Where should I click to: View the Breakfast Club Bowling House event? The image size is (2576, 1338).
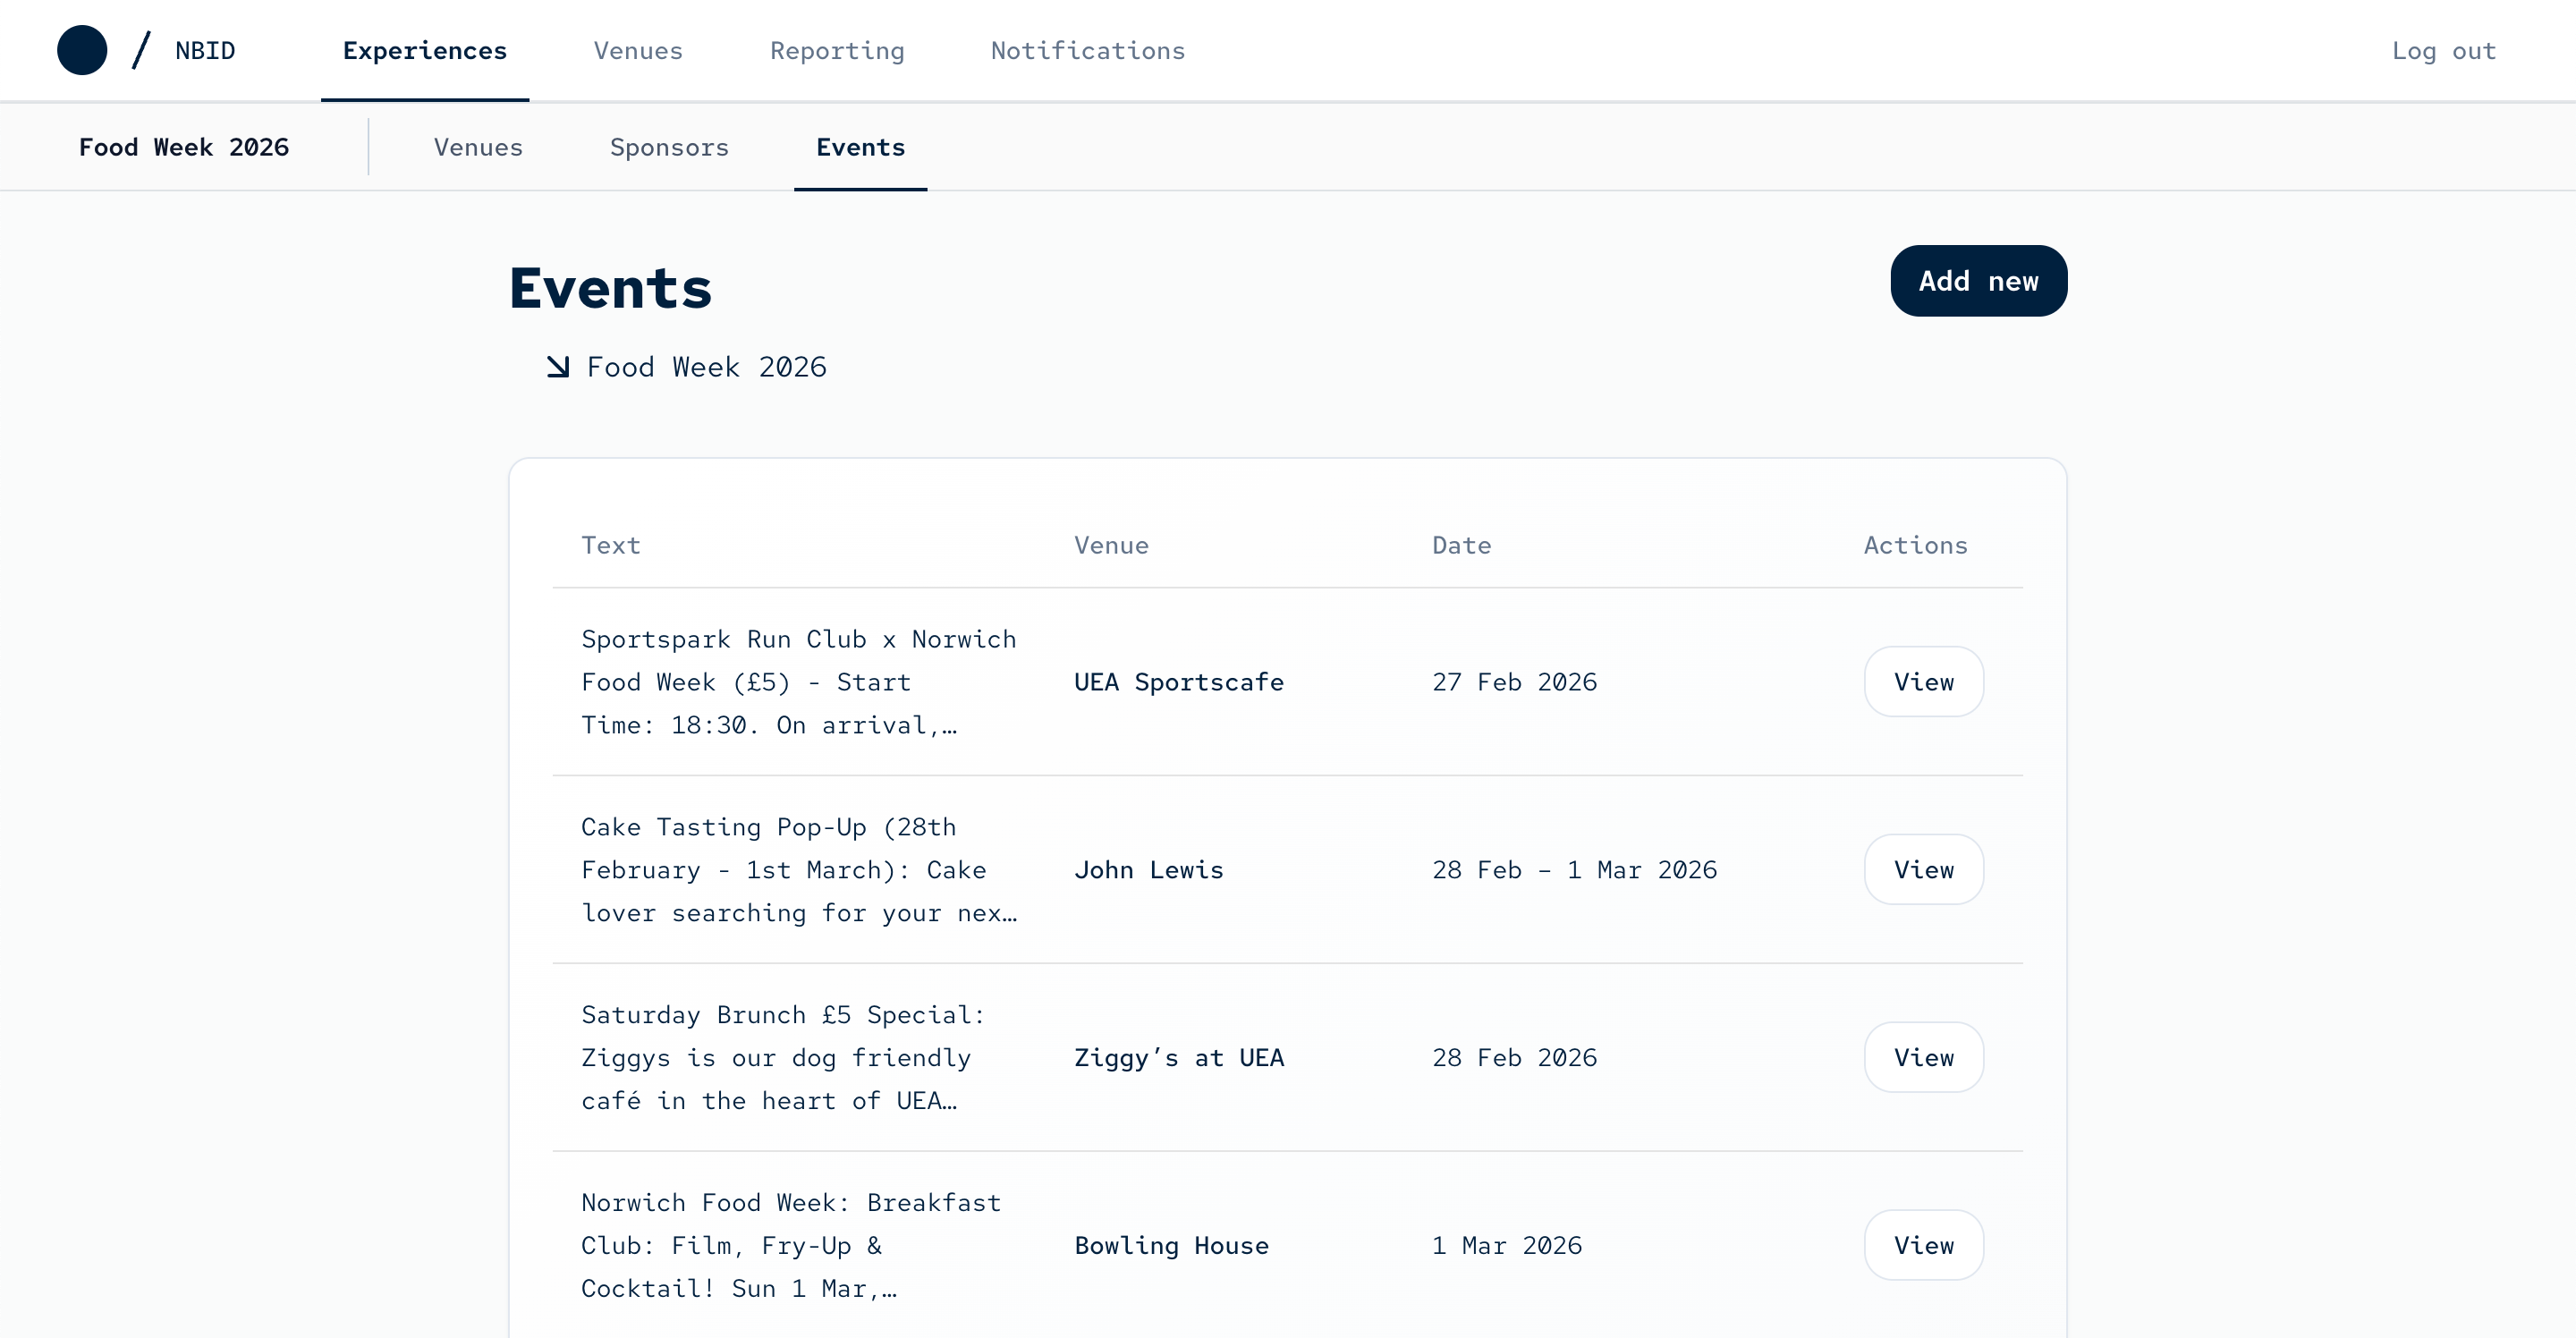[1923, 1245]
